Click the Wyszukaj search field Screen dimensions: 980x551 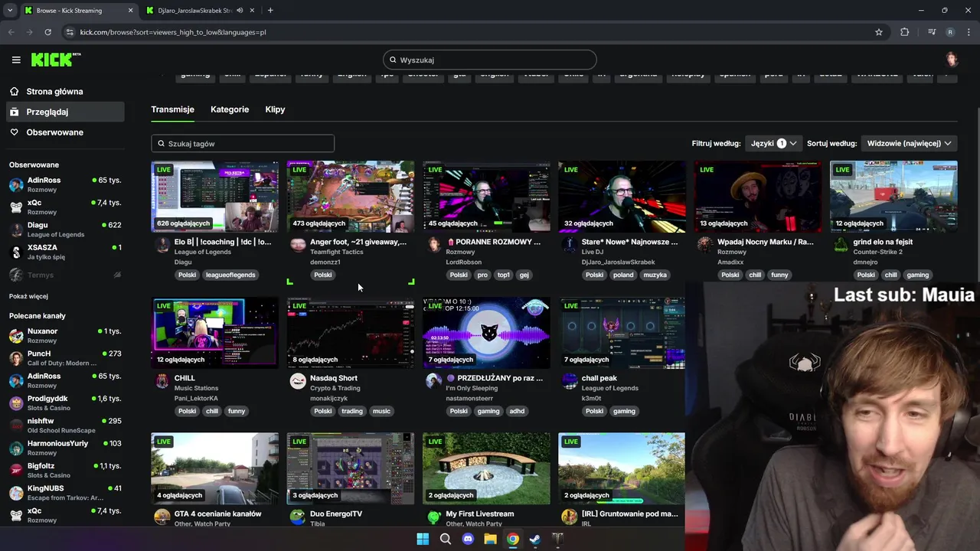[x=490, y=60]
